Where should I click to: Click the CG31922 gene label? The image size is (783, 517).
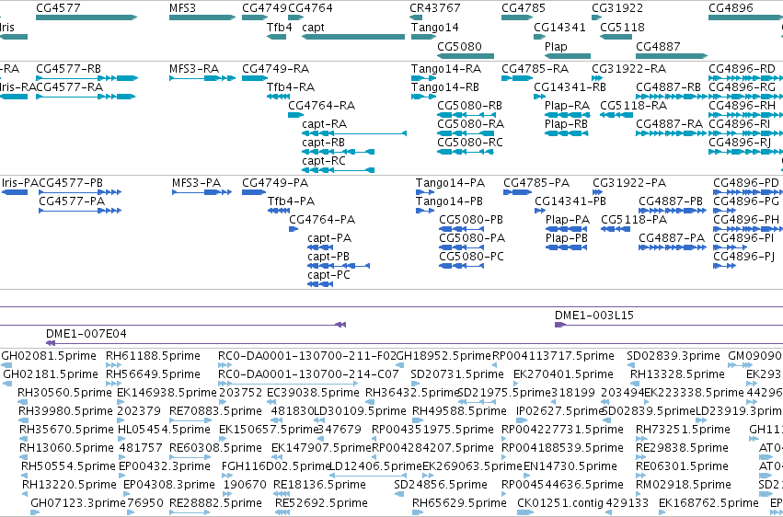click(x=617, y=8)
